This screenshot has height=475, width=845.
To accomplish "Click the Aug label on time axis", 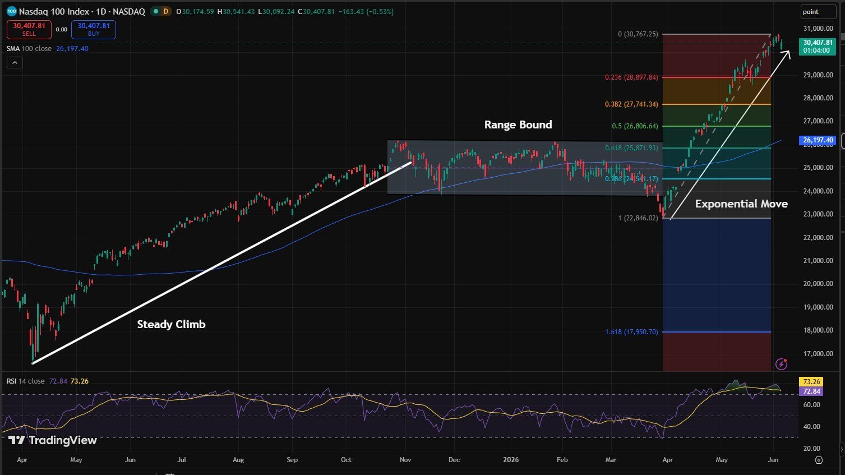I will pyautogui.click(x=238, y=459).
